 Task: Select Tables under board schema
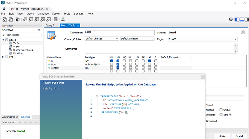pyautogui.click(x=17, y=43)
